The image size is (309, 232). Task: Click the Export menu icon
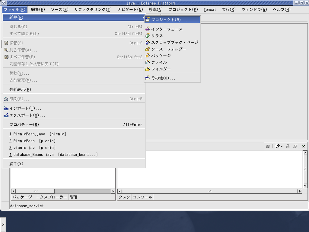click(6, 115)
